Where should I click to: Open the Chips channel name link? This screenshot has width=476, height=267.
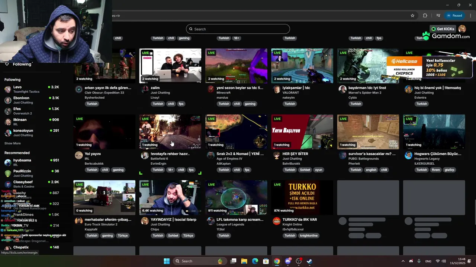pos(155,229)
